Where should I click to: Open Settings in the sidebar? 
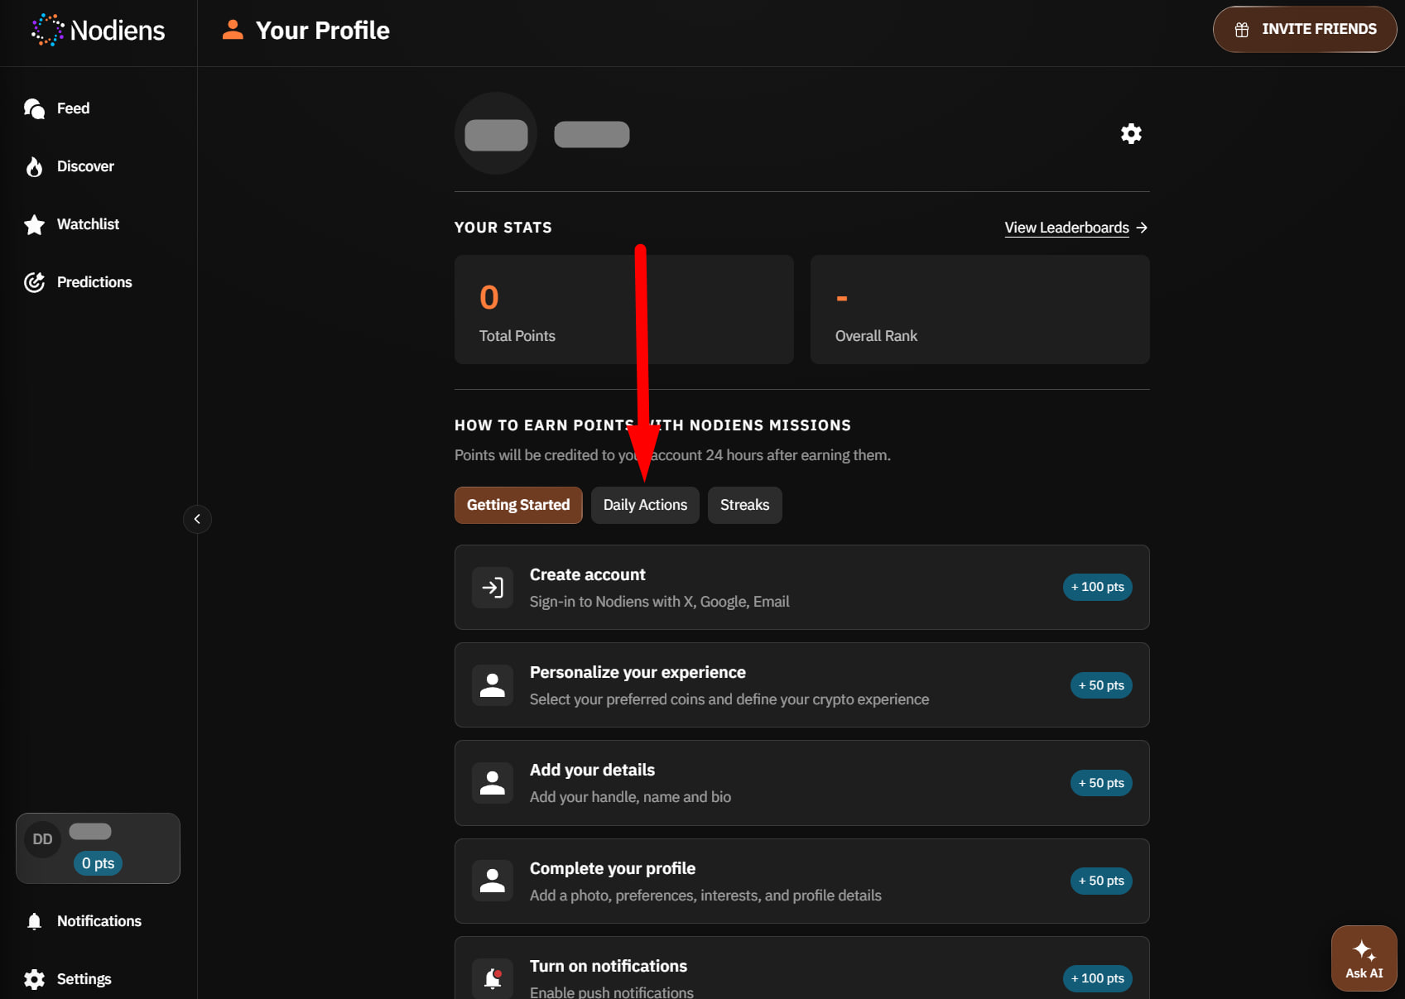[84, 979]
